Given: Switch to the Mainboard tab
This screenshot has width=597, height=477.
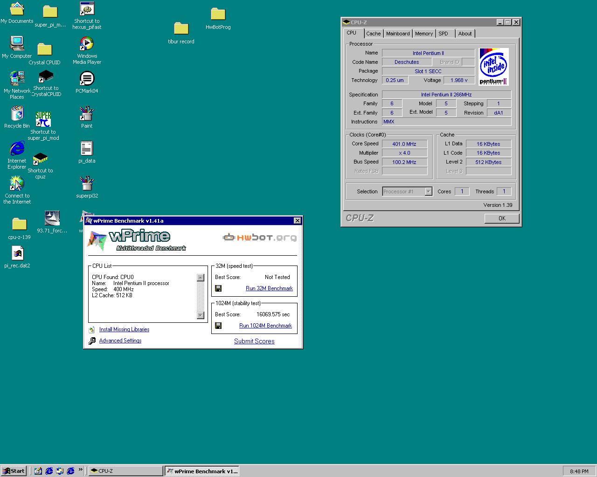Looking at the screenshot, I should tap(398, 34).
